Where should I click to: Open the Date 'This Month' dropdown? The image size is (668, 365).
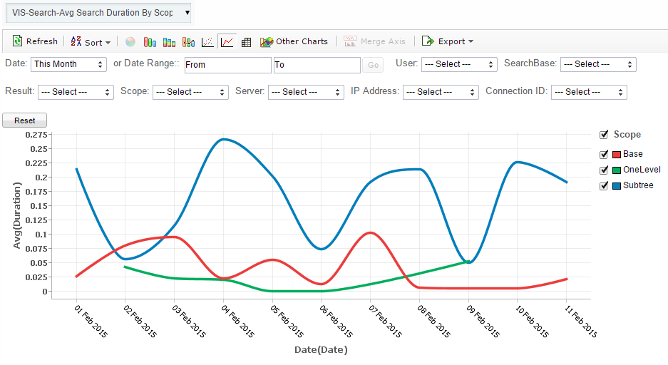[x=68, y=64]
